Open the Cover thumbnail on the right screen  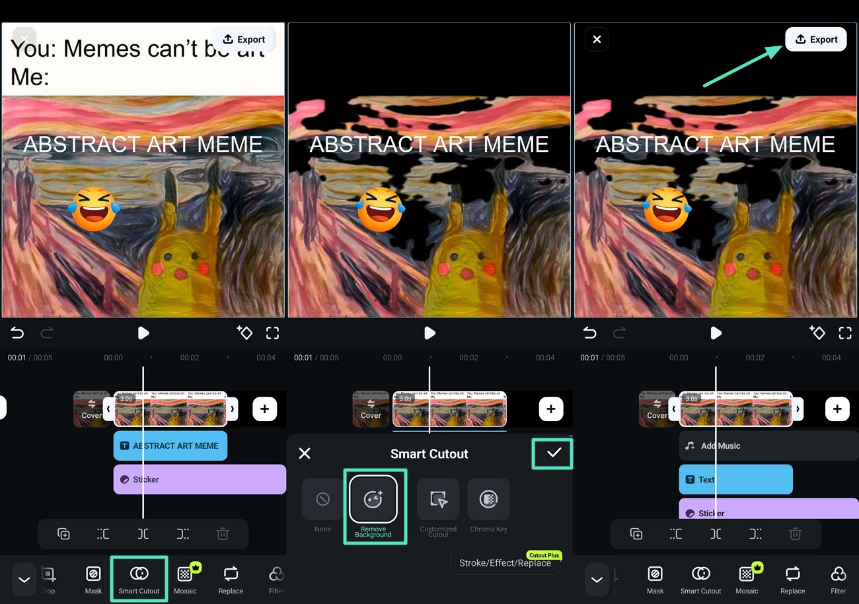pyautogui.click(x=657, y=409)
